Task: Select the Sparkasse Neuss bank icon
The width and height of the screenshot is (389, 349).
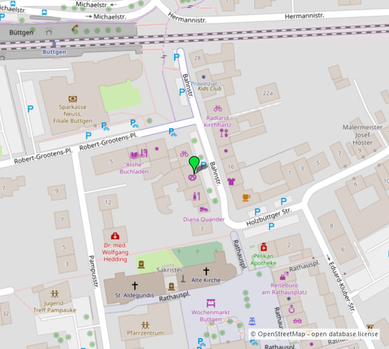Action: [72, 99]
